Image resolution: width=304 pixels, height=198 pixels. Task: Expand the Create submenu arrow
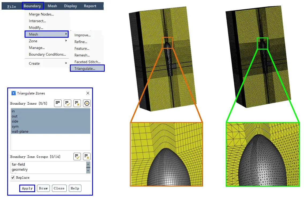[66, 63]
